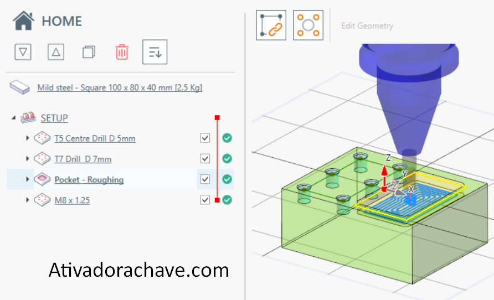Image resolution: width=494 pixels, height=300 pixels.
Task: Open the SETUP link
Action: pyautogui.click(x=54, y=118)
